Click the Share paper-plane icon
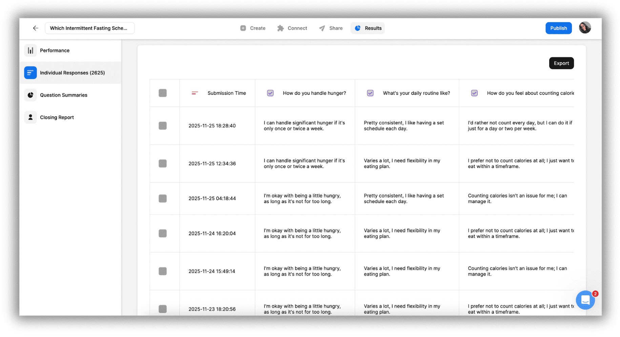Viewport: 620px width, 337px height. [x=322, y=28]
